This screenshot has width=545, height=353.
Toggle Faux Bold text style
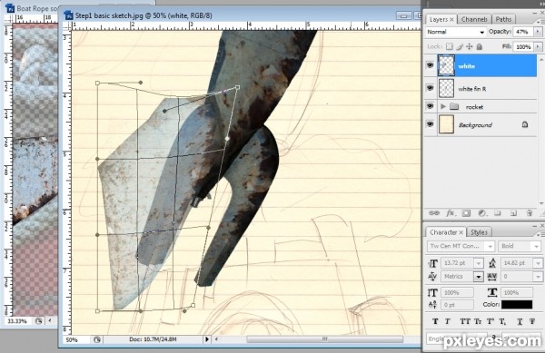435,321
